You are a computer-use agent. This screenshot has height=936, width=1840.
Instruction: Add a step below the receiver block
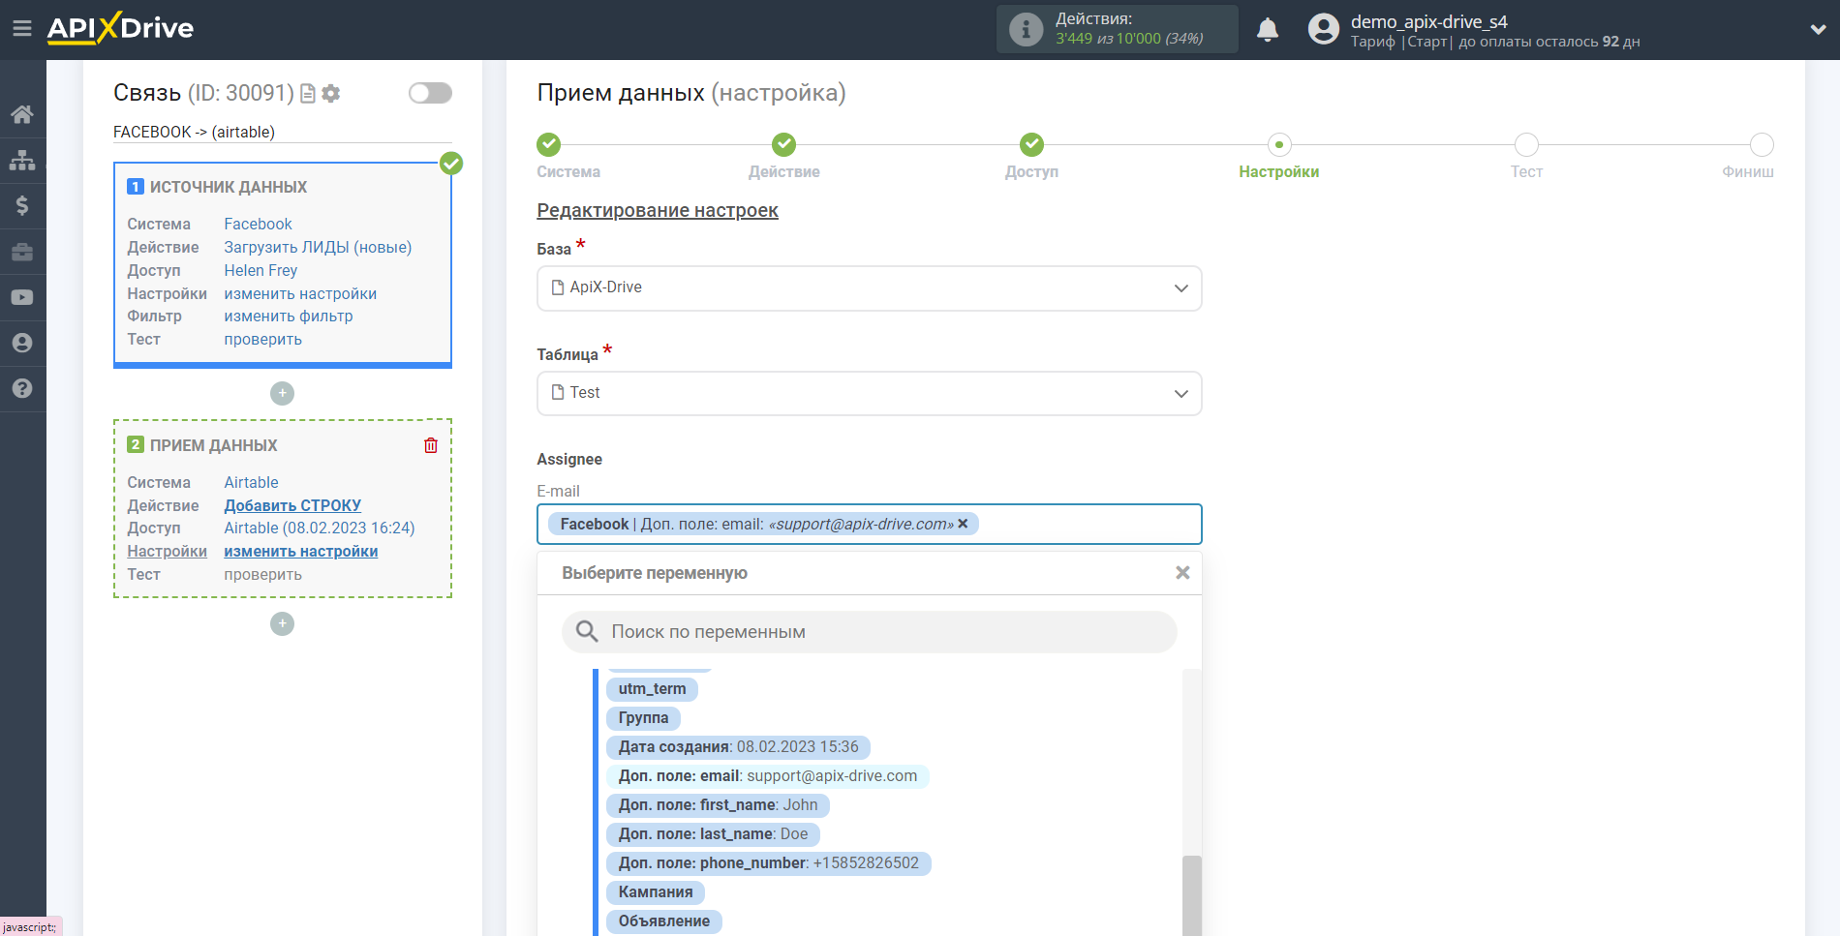282,623
